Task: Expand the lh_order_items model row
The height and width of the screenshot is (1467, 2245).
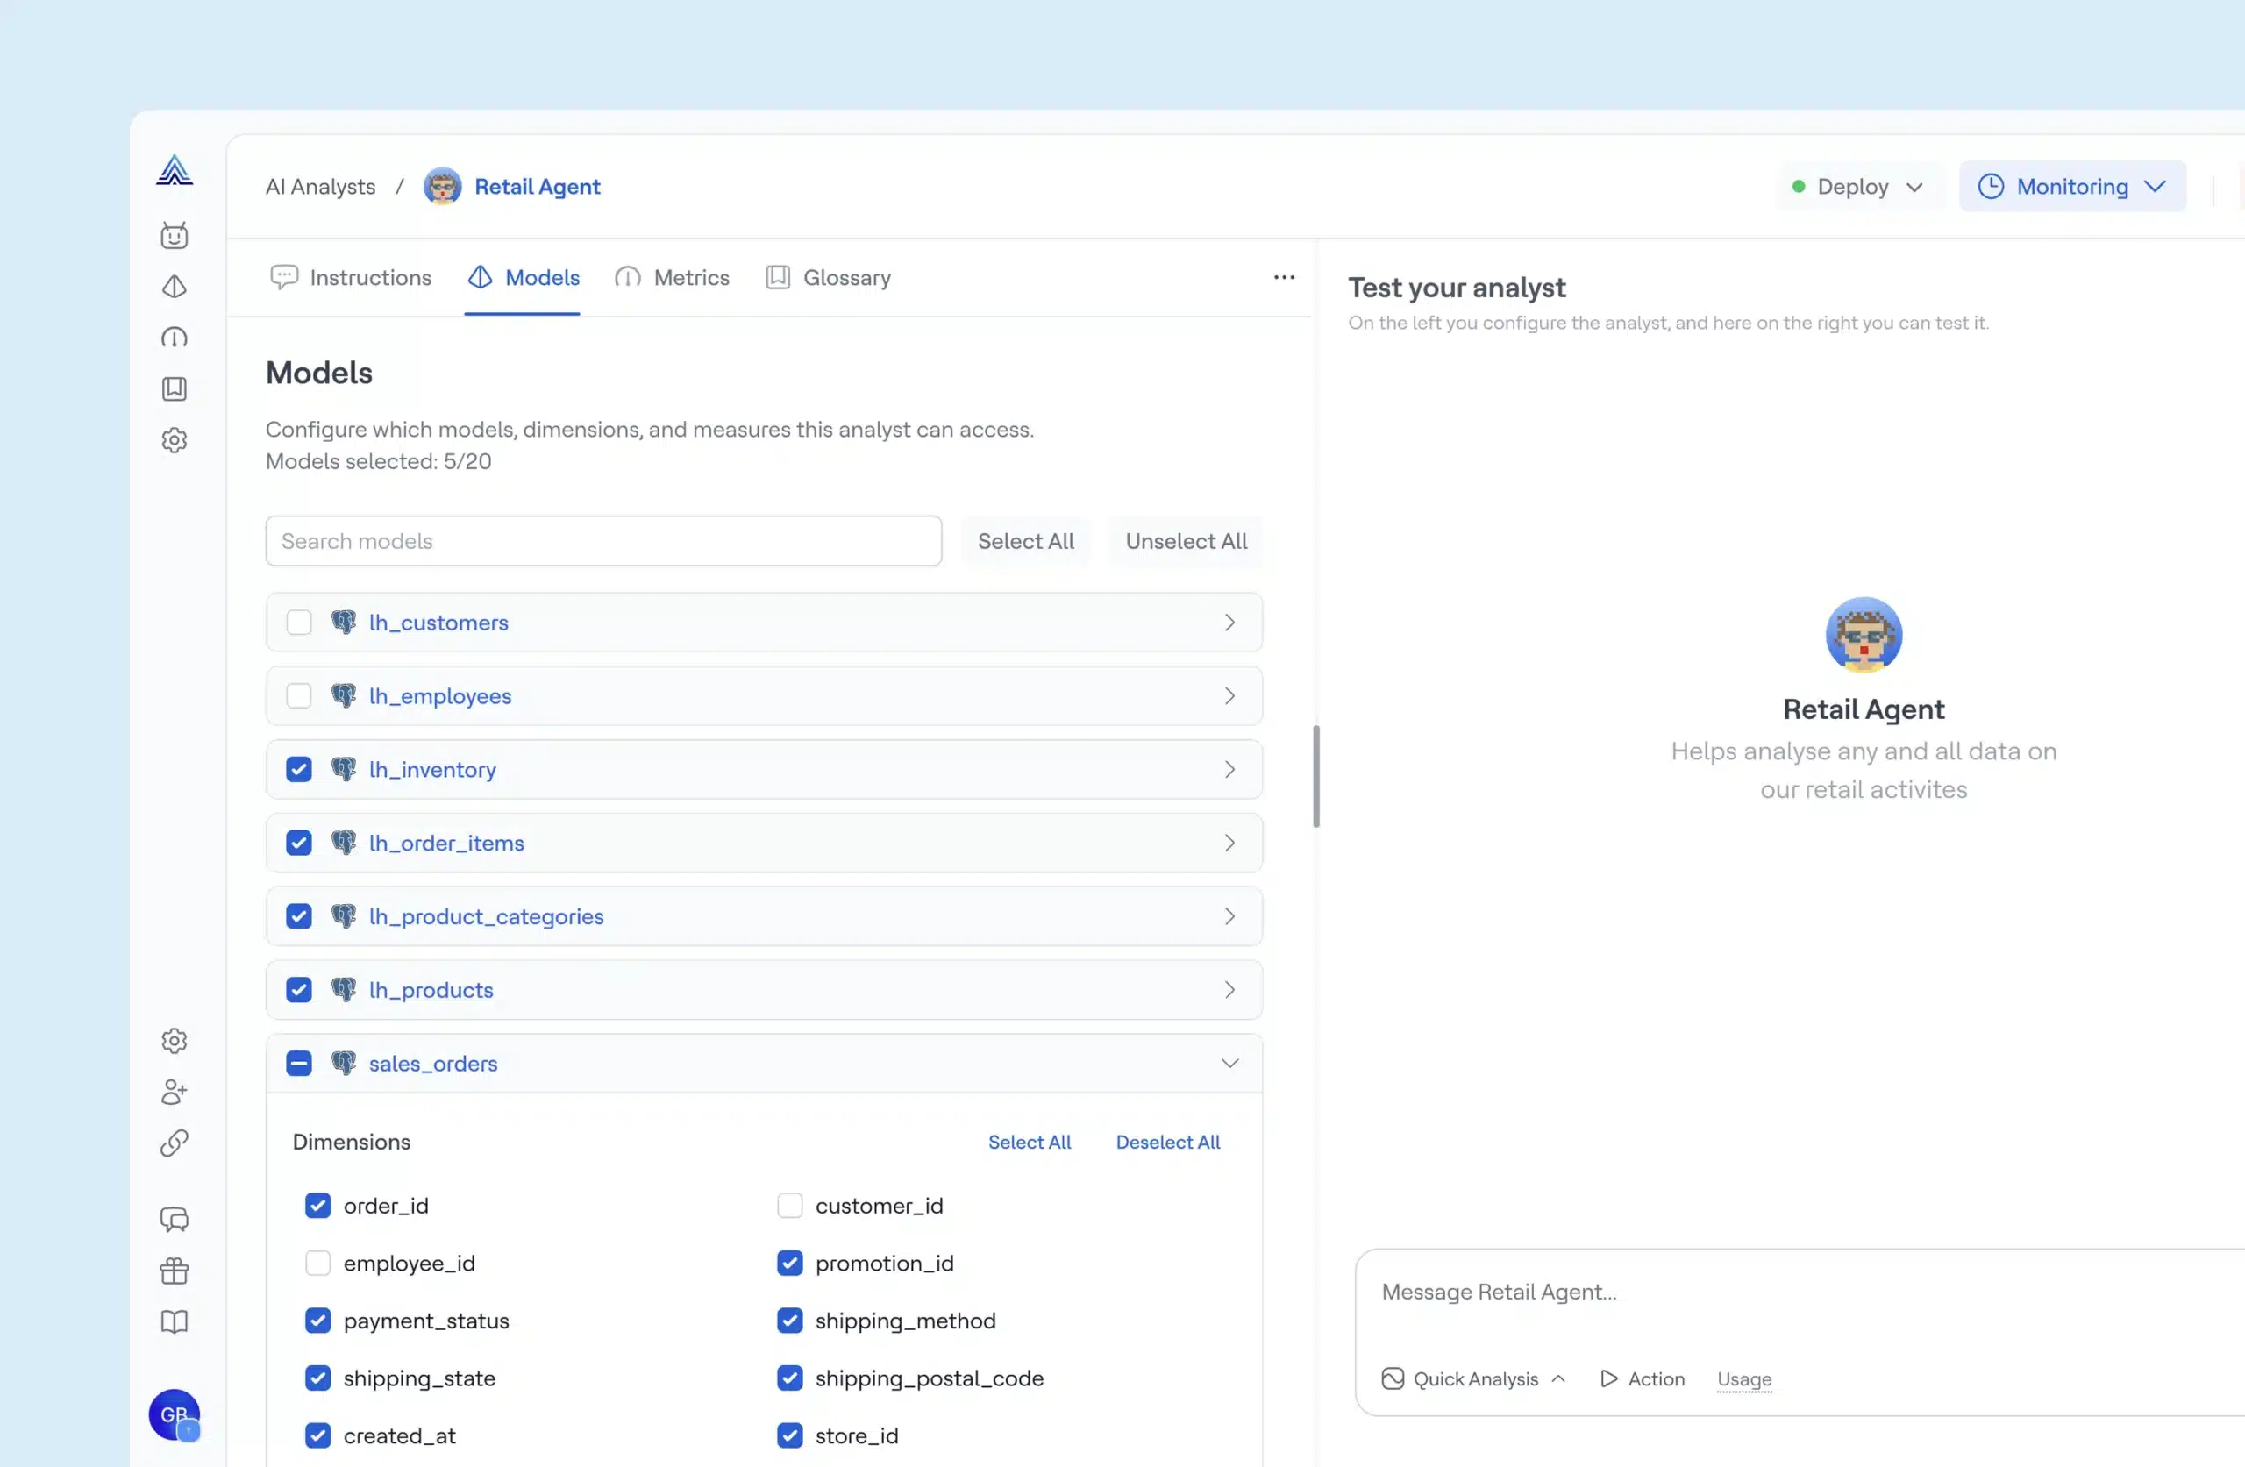Action: pyautogui.click(x=1229, y=844)
